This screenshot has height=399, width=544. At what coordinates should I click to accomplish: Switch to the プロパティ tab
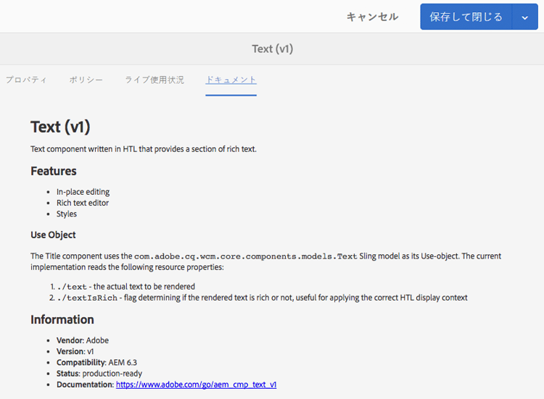coord(26,80)
